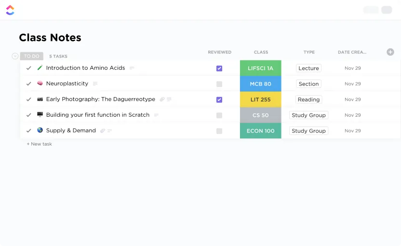The width and height of the screenshot is (401, 246).
Task: Mark Building your first function task complete
Action: point(28,115)
